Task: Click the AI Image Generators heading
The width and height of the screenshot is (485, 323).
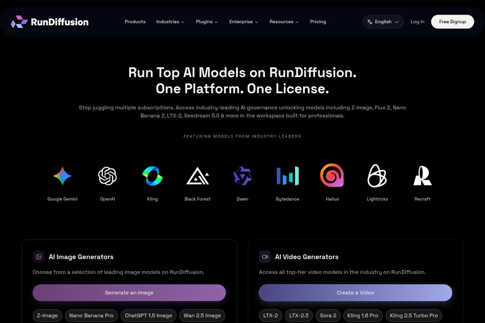Action: tap(81, 257)
